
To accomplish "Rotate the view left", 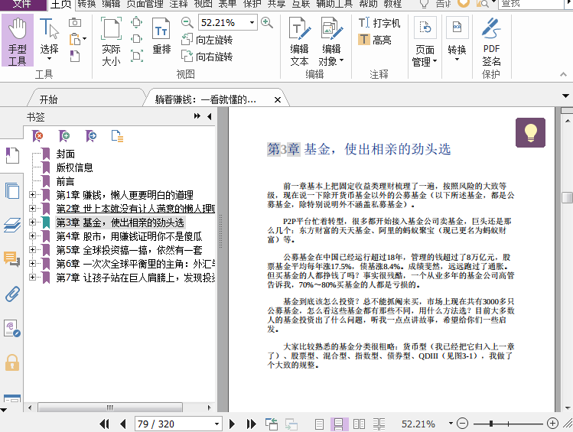I will (207, 40).
